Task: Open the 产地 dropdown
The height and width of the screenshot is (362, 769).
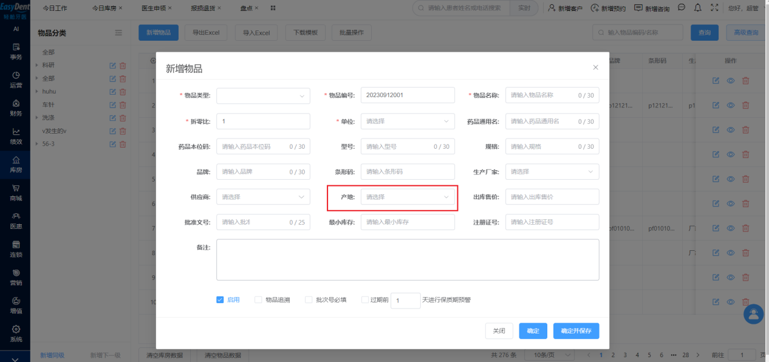Action: [408, 197]
